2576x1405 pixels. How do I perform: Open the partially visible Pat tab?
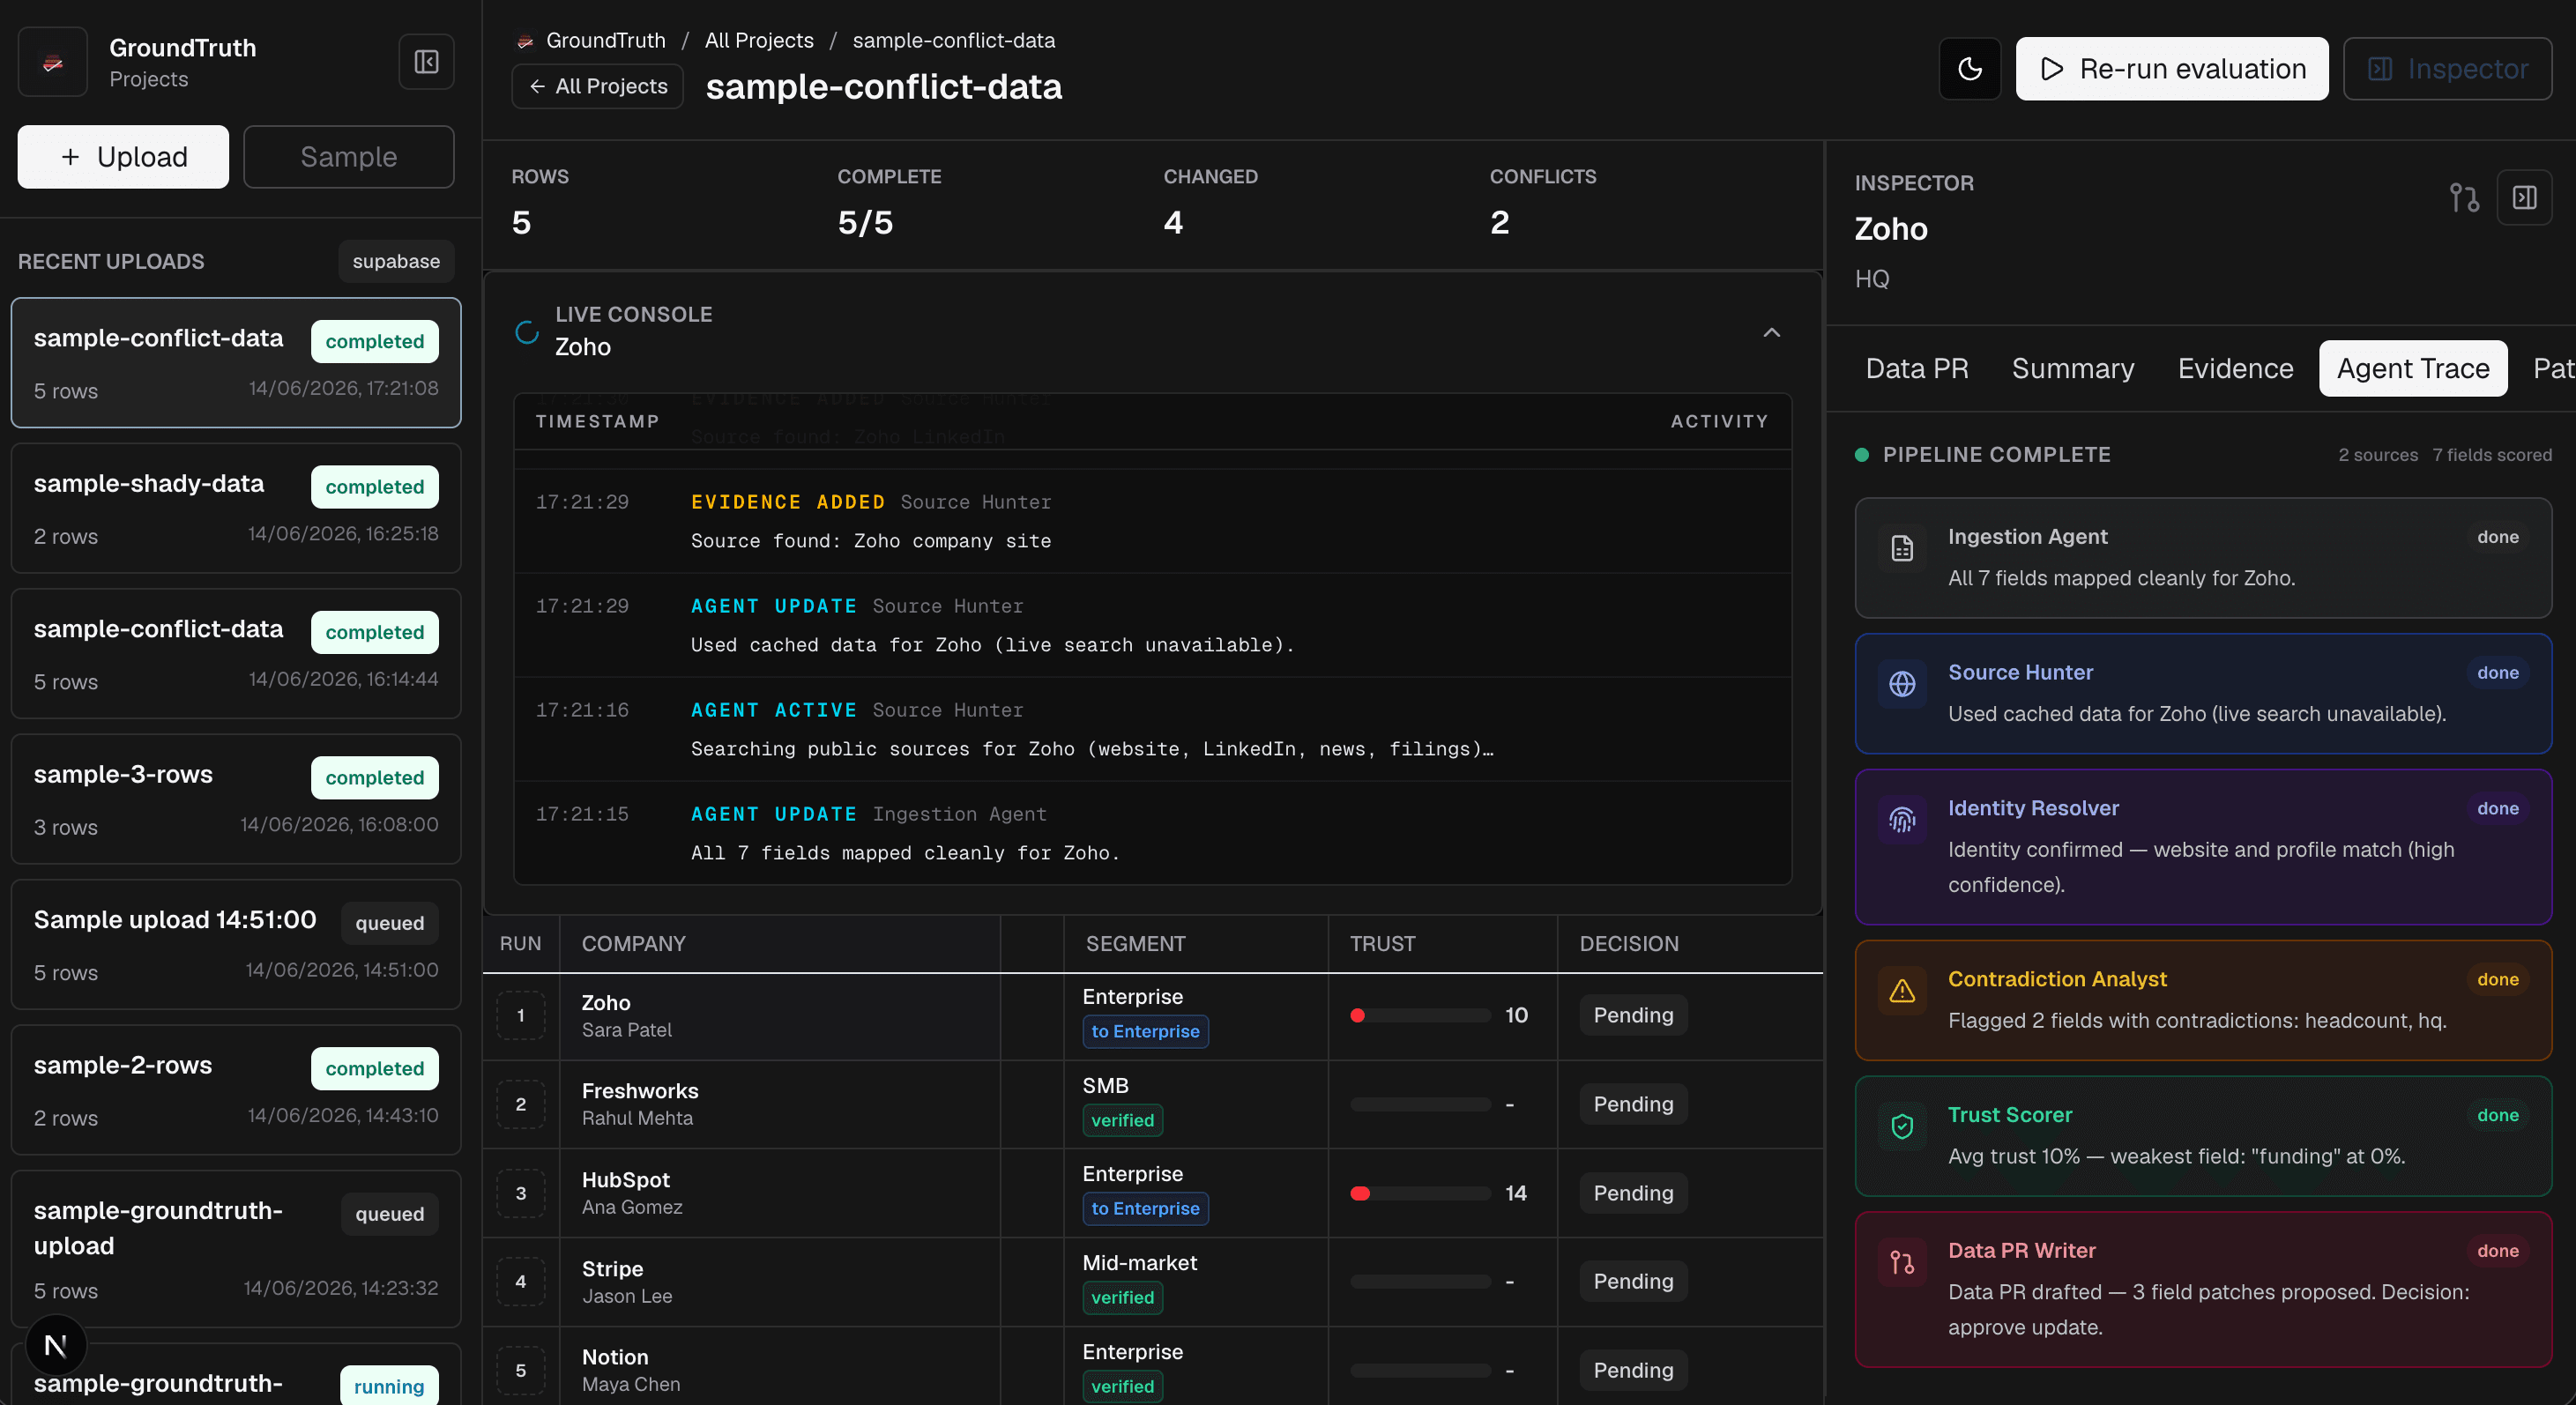(2553, 369)
